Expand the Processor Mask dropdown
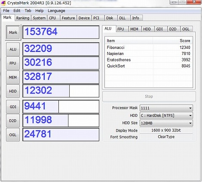 point(166,108)
